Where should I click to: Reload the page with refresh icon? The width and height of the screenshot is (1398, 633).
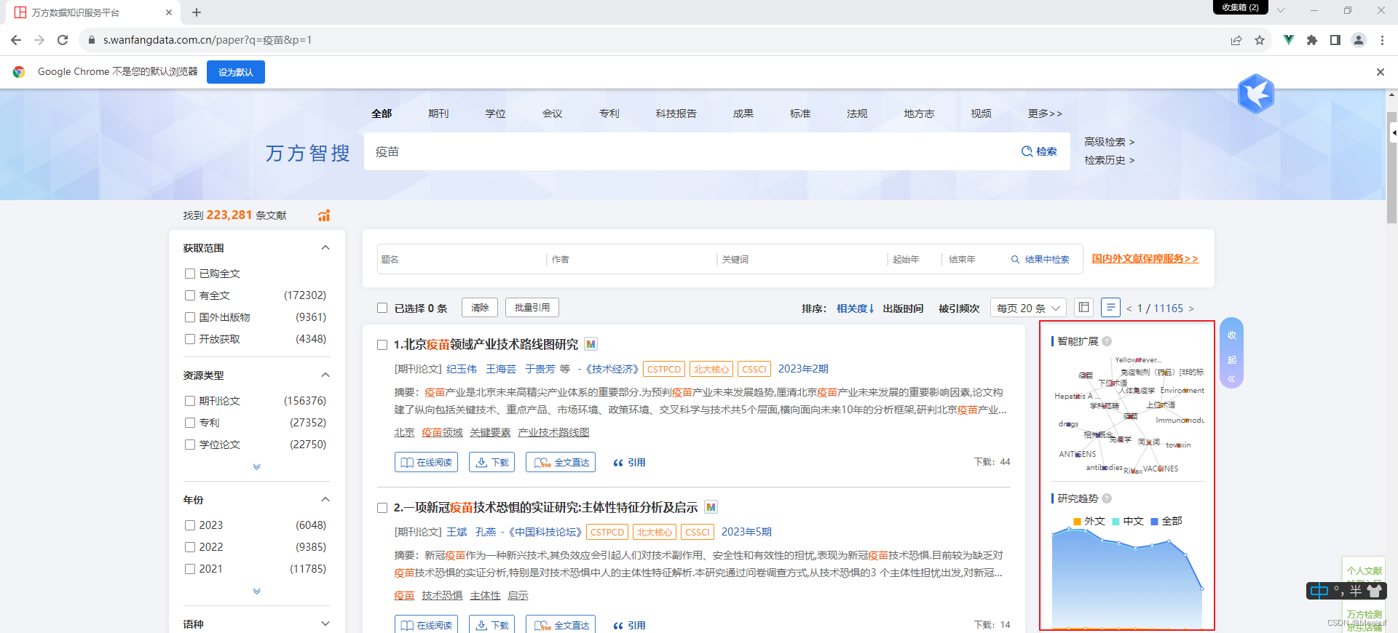pyautogui.click(x=63, y=40)
